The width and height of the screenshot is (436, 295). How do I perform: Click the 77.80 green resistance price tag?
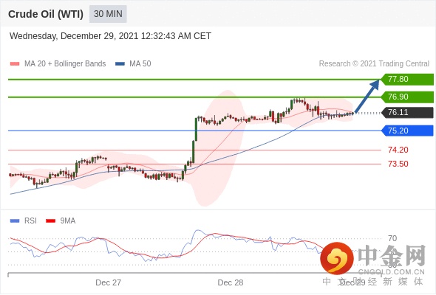[x=407, y=80]
